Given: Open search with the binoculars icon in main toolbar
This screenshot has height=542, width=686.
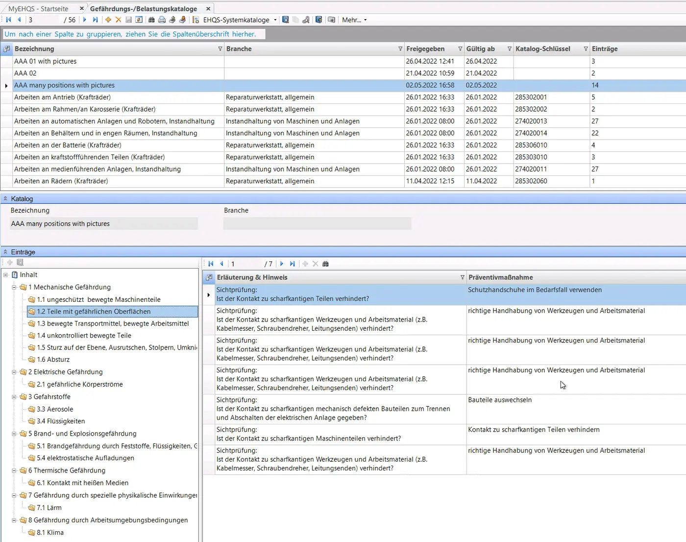Looking at the screenshot, I should click(x=151, y=20).
